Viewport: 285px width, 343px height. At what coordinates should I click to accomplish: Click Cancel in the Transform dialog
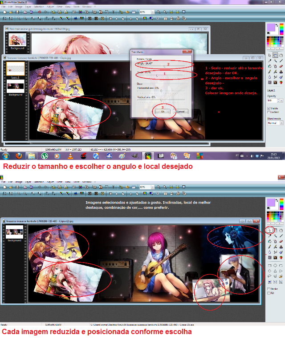tap(180, 112)
